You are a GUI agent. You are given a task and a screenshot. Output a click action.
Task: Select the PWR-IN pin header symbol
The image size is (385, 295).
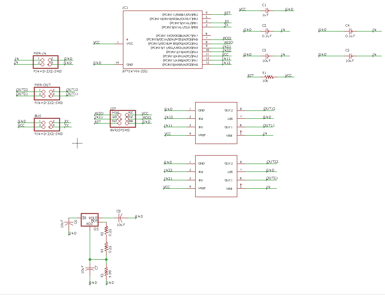click(x=46, y=62)
